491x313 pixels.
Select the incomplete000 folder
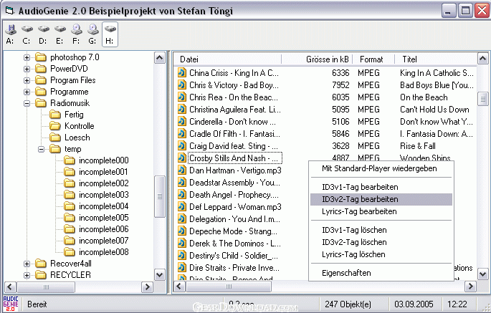pos(104,160)
